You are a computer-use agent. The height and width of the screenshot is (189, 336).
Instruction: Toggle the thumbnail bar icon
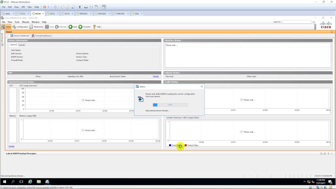86,7
